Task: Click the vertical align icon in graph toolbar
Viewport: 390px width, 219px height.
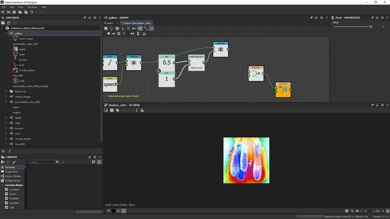Action: pyautogui.click(x=138, y=33)
